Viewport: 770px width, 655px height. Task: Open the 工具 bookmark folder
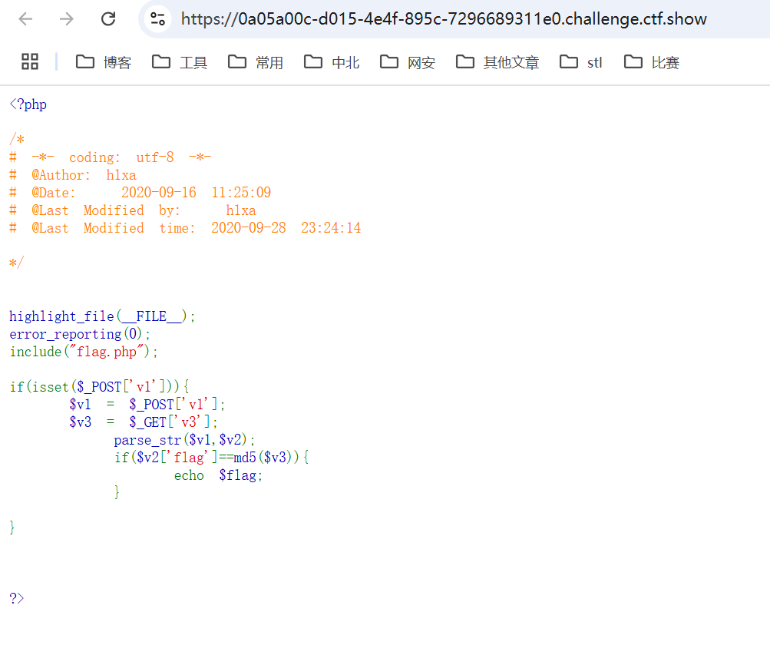pyautogui.click(x=180, y=62)
